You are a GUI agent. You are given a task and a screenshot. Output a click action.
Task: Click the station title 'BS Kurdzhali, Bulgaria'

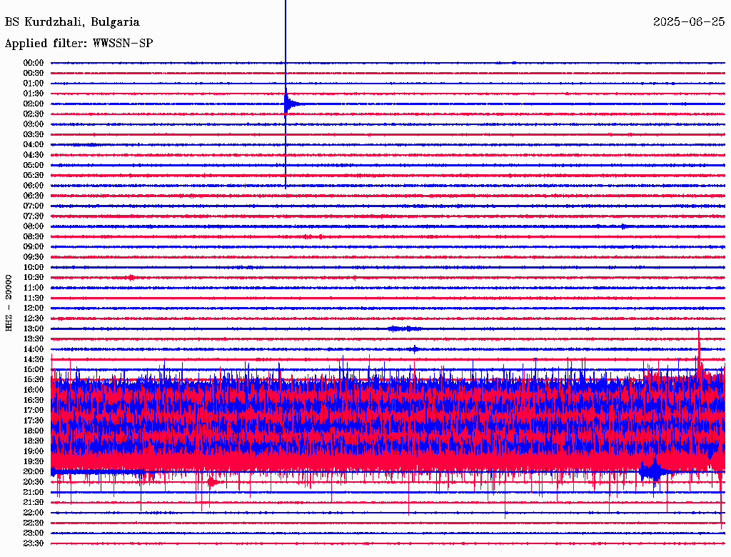click(x=72, y=22)
